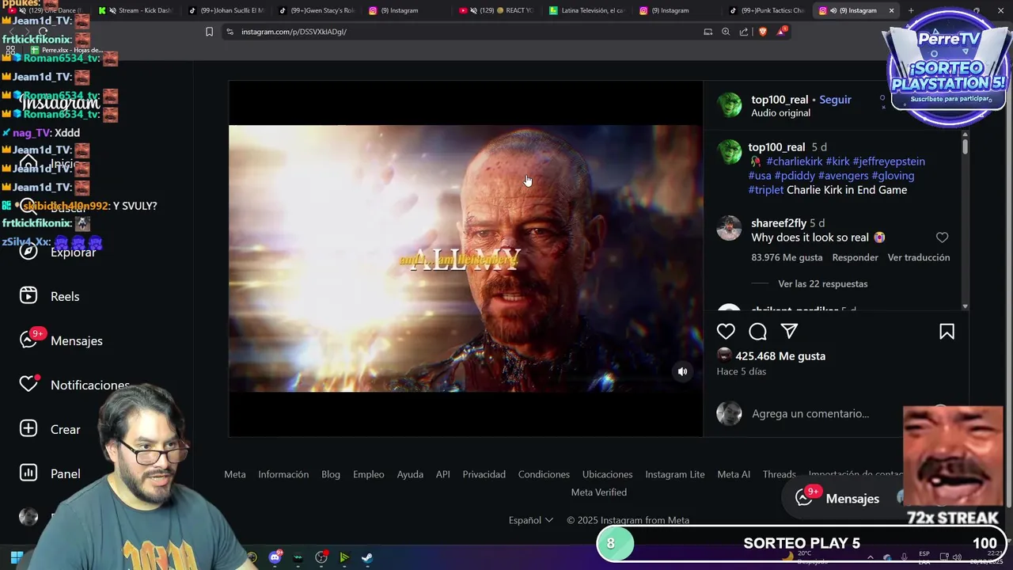Open the Condiciones footer link
This screenshot has height=570, width=1013.
point(544,474)
